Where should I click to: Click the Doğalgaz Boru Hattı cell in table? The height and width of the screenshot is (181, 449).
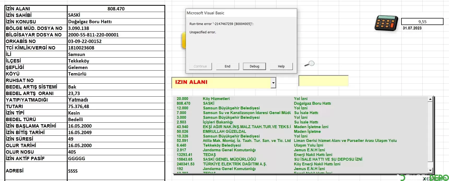[116, 22]
